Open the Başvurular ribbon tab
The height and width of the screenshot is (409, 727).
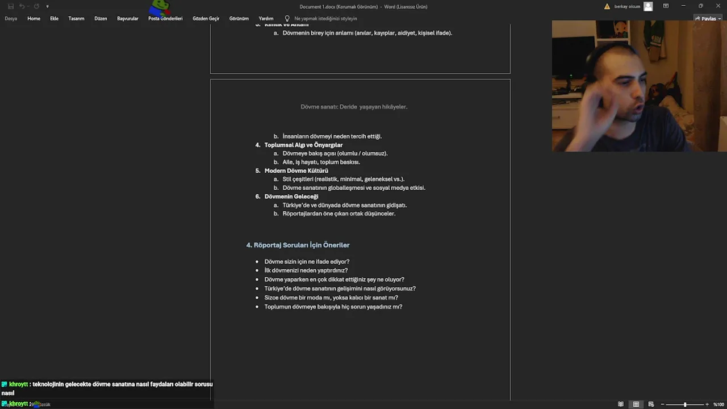click(128, 18)
